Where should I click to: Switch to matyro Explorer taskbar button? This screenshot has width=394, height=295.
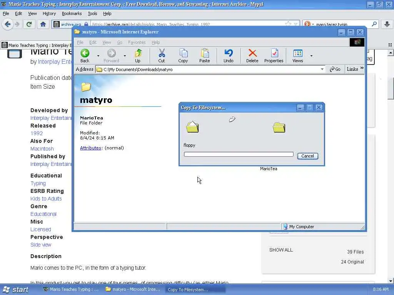pos(133,290)
